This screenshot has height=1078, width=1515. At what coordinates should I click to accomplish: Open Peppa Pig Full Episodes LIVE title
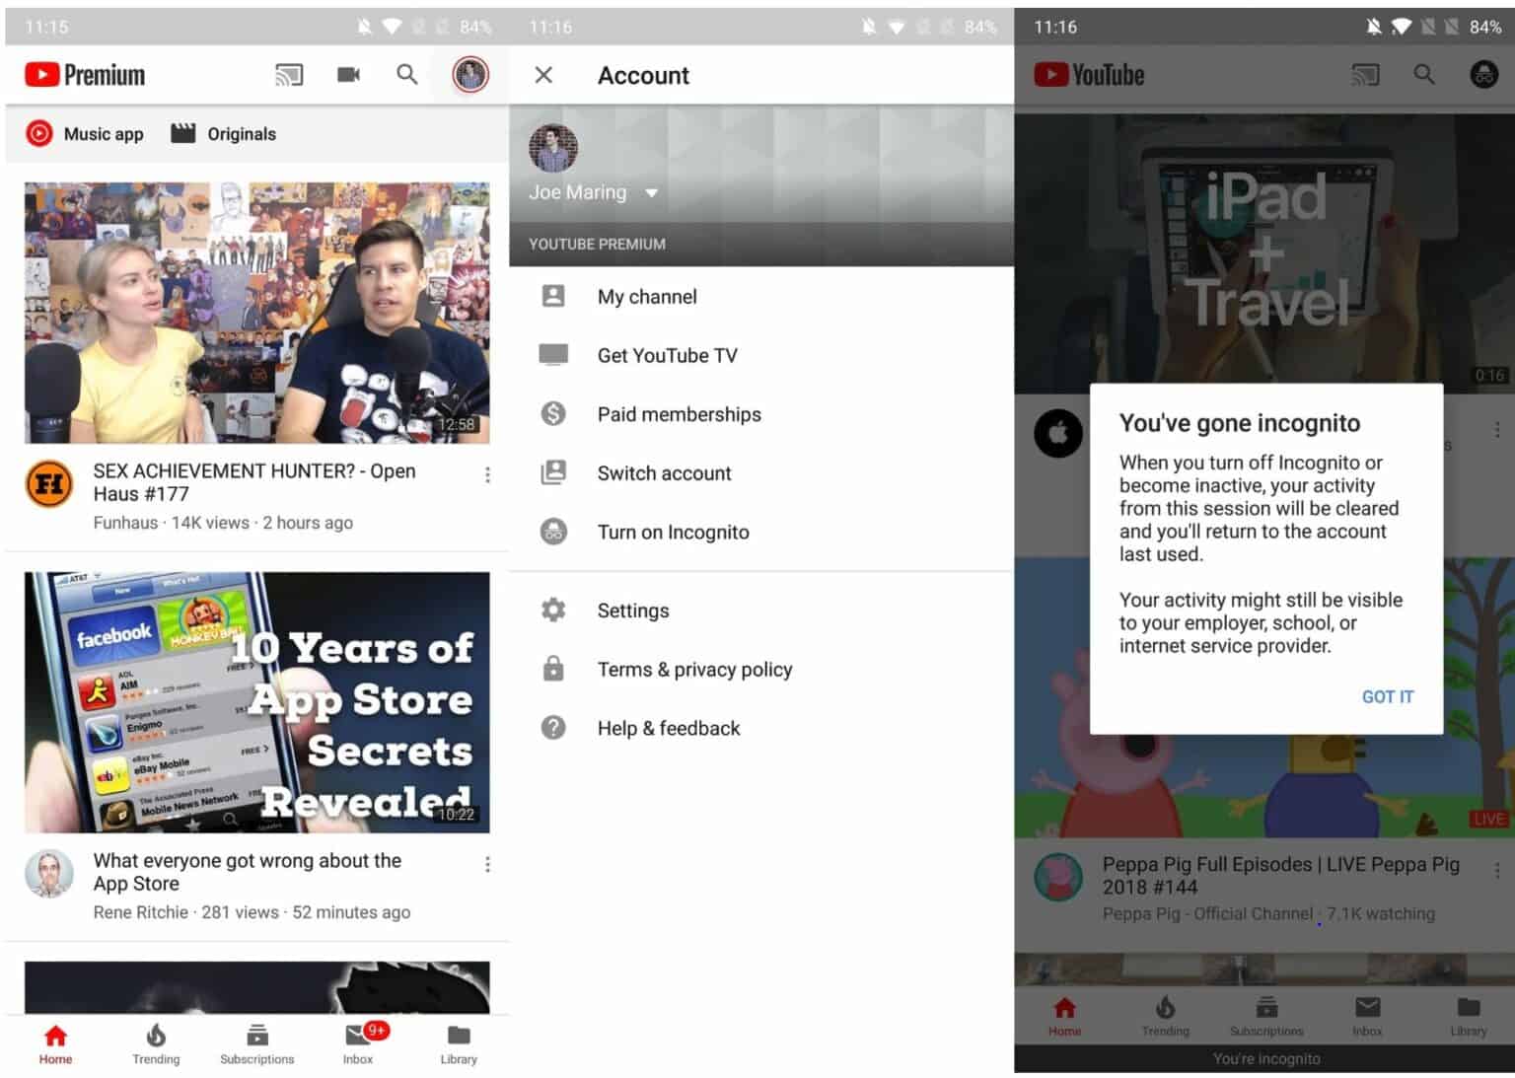[1280, 876]
